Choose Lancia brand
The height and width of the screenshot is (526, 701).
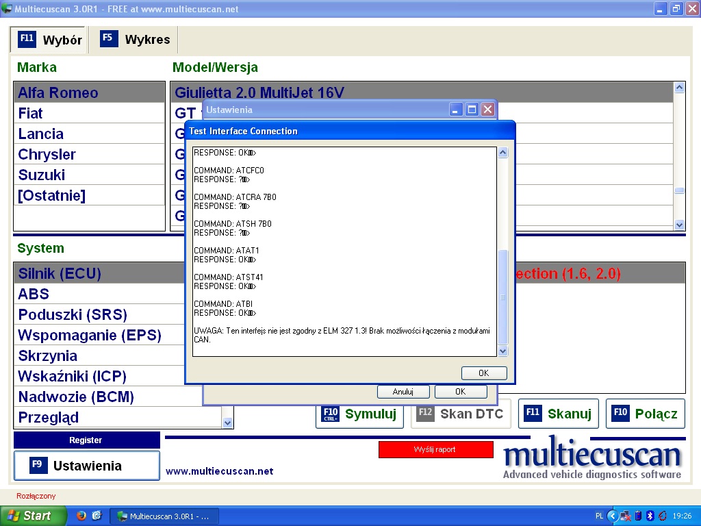coord(90,134)
